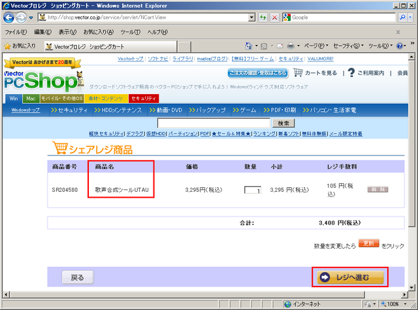
Task: Go back with the browser Back arrow
Action: tap(8, 18)
